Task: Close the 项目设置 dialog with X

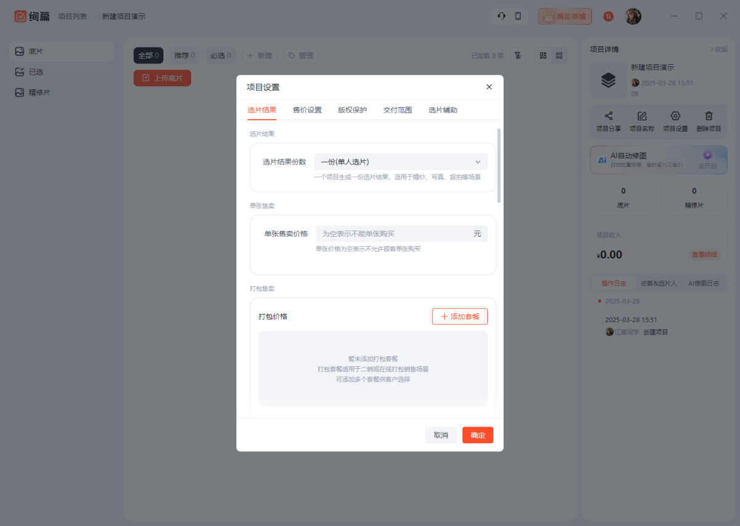Action: coord(489,87)
